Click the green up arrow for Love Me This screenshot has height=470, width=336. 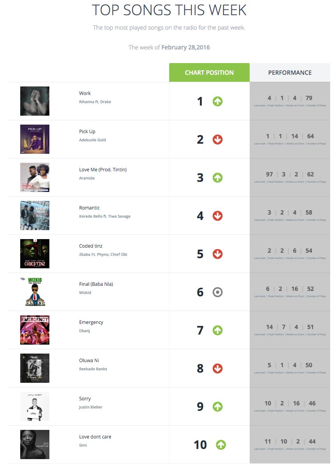coord(217,178)
